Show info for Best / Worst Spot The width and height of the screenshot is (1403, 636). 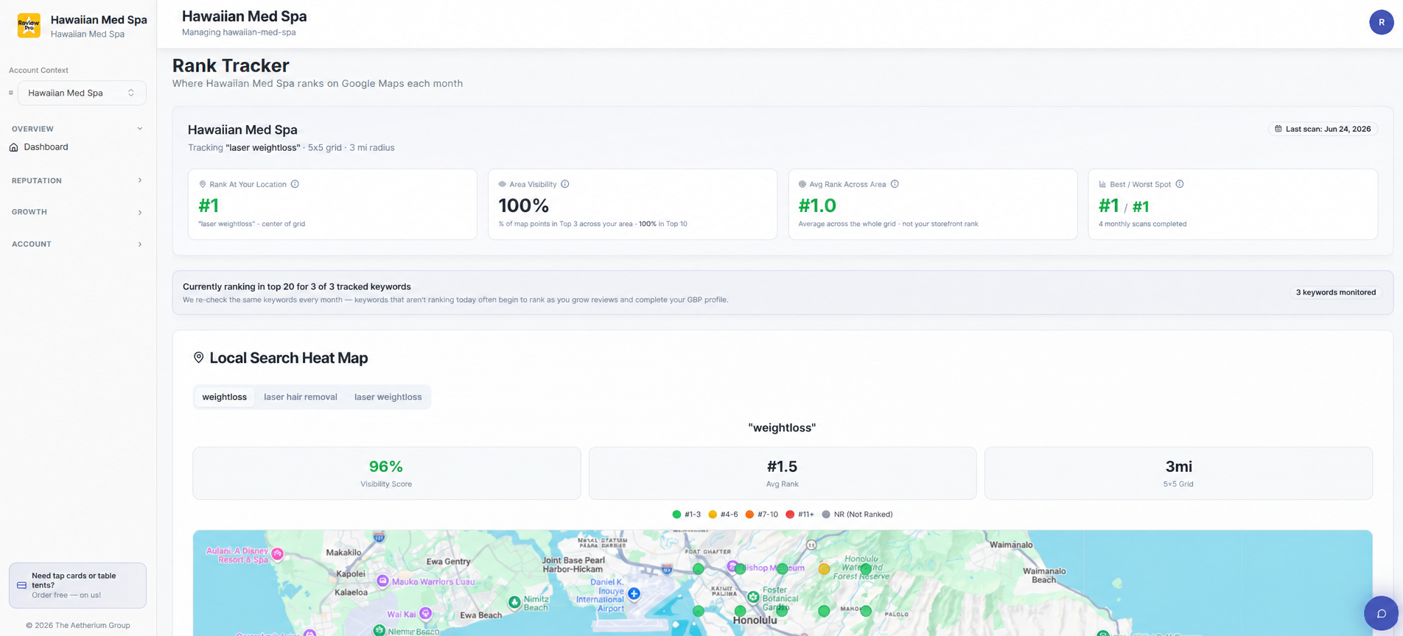click(x=1180, y=184)
